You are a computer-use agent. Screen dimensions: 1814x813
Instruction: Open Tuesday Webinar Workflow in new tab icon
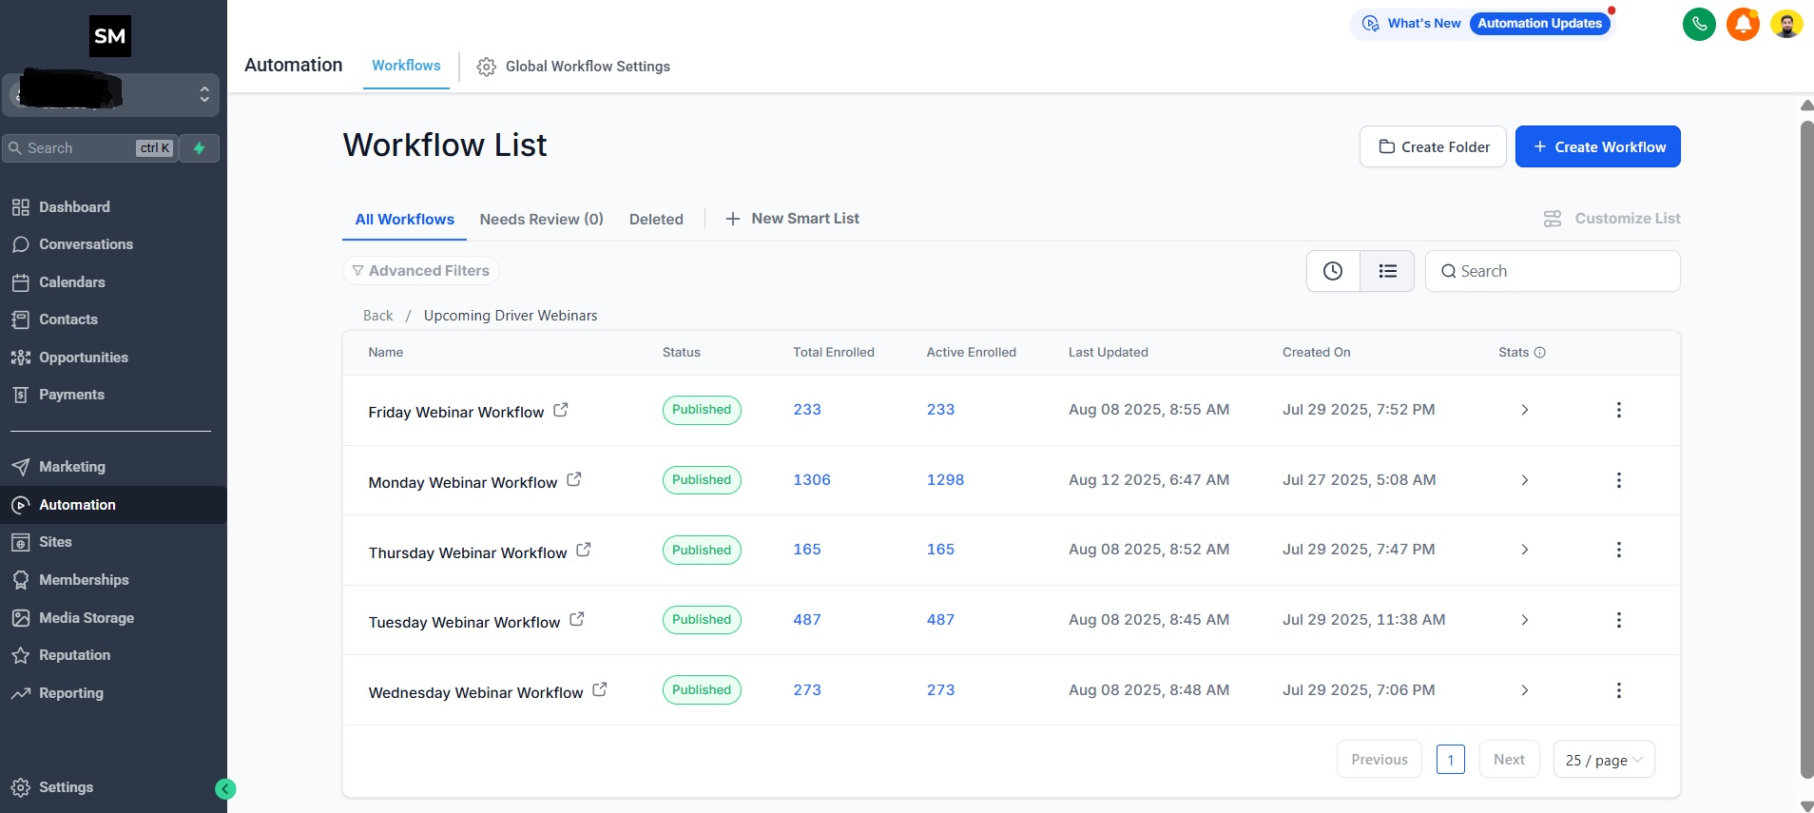tap(577, 619)
